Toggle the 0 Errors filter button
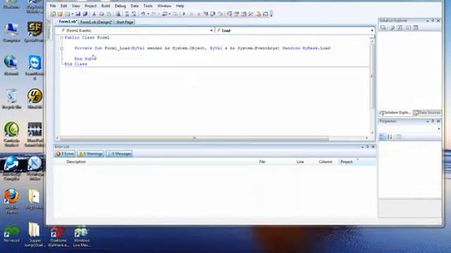The width and height of the screenshot is (451, 253). pos(65,154)
